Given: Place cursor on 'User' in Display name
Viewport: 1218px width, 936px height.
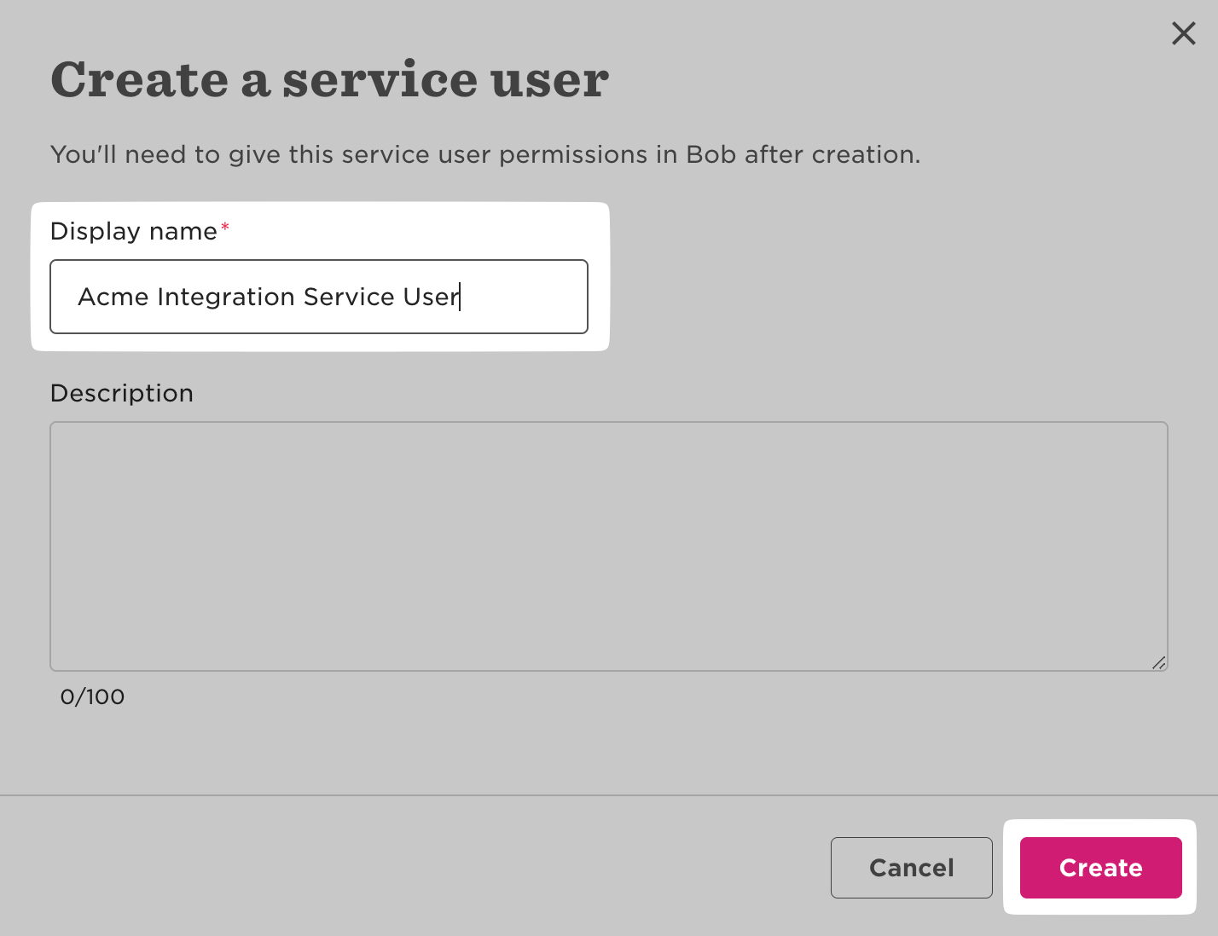Looking at the screenshot, I should pyautogui.click(x=431, y=297).
